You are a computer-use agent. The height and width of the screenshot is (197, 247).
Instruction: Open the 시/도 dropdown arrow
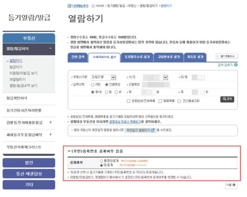pyautogui.click(x=165, y=77)
